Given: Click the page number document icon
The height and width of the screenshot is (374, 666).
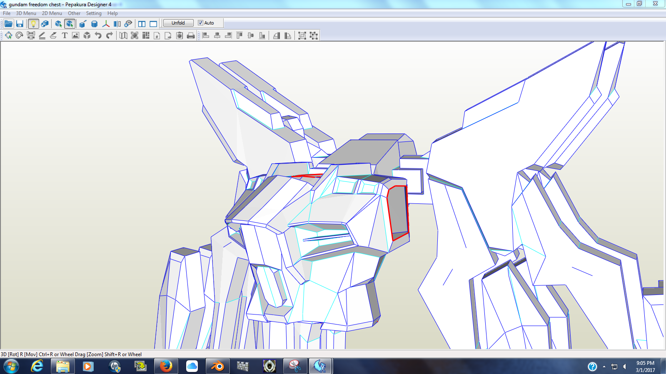Looking at the screenshot, I should click(157, 35).
